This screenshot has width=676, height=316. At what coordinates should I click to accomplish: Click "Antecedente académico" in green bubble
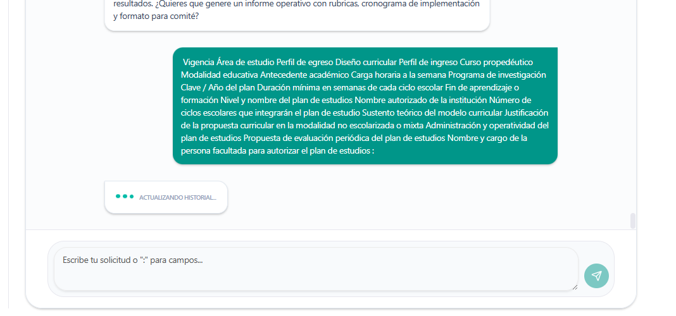tap(304, 75)
